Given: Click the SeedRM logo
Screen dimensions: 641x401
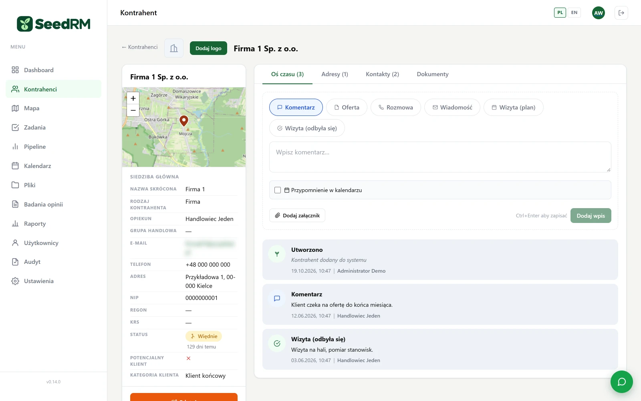Looking at the screenshot, I should coord(53,24).
